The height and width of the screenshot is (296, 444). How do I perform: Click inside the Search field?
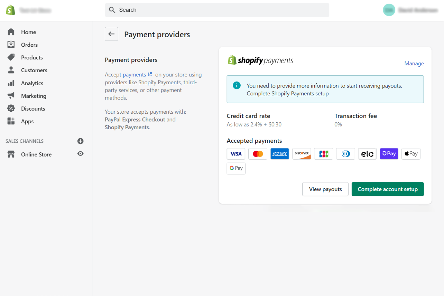(217, 10)
